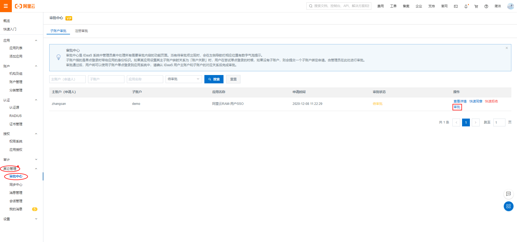
Task: Click the Alibaba Cloud logo
Action: click(25, 6)
